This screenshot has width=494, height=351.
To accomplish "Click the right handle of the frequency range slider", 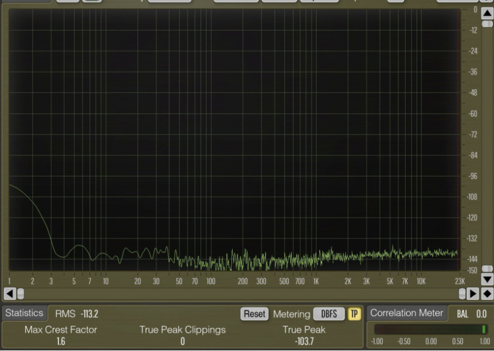I will (x=462, y=292).
